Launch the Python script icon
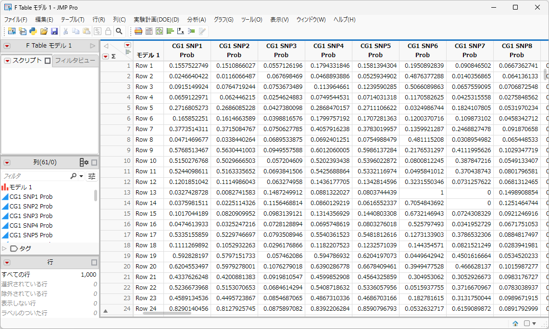The image size is (549, 329). tap(33, 32)
